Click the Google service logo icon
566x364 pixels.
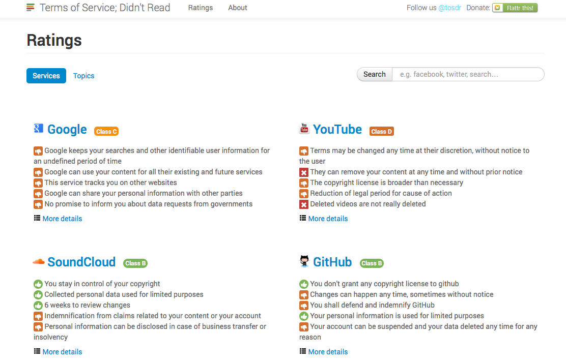[38, 128]
